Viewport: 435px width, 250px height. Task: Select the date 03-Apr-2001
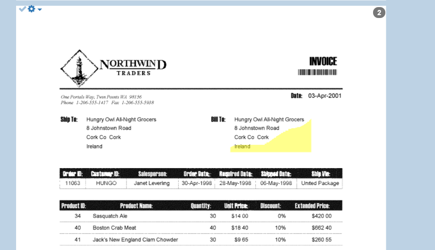[x=324, y=96]
